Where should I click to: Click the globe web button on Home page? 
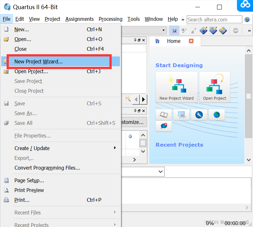click(x=216, y=115)
